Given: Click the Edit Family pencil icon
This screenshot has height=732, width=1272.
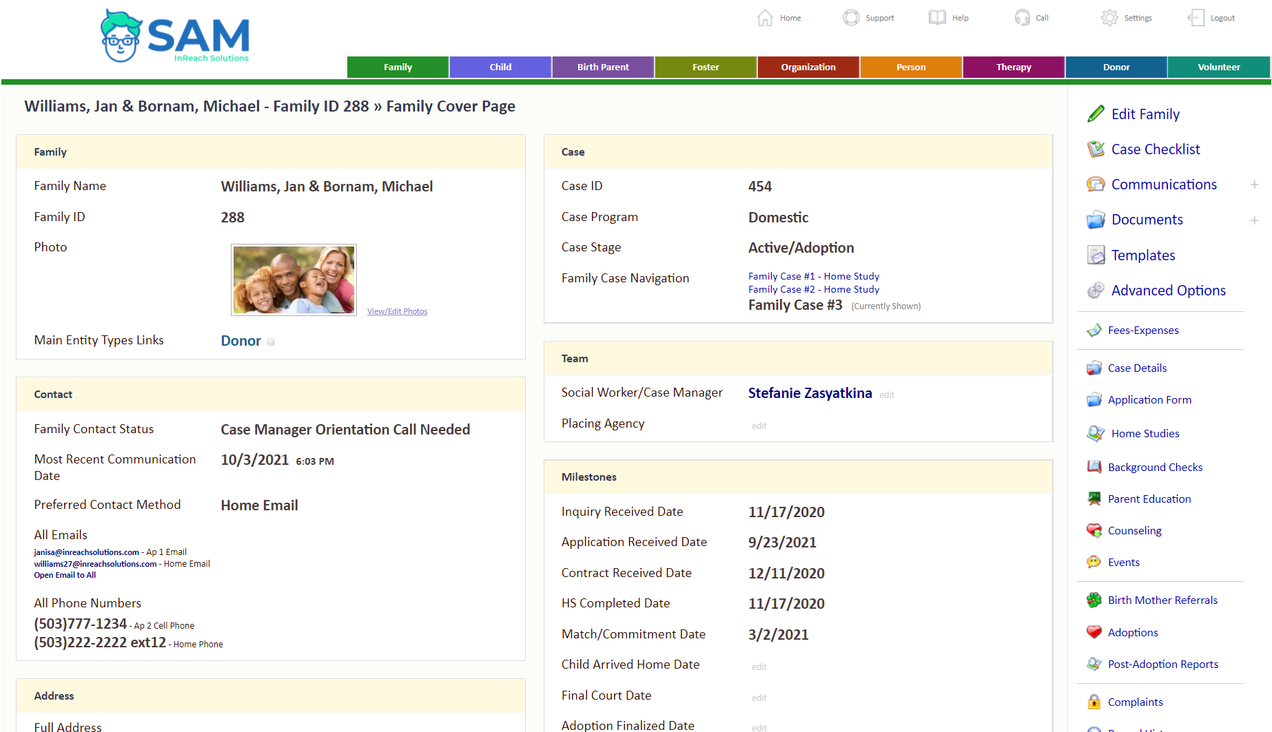Looking at the screenshot, I should pyautogui.click(x=1096, y=114).
